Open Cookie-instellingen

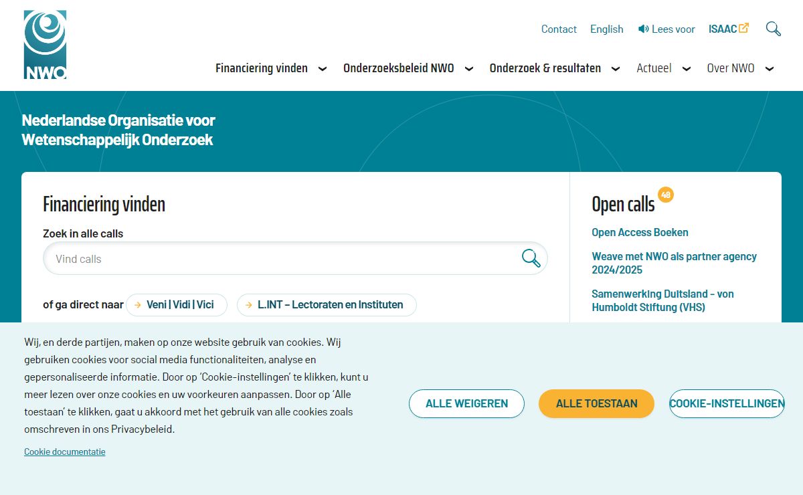click(727, 403)
